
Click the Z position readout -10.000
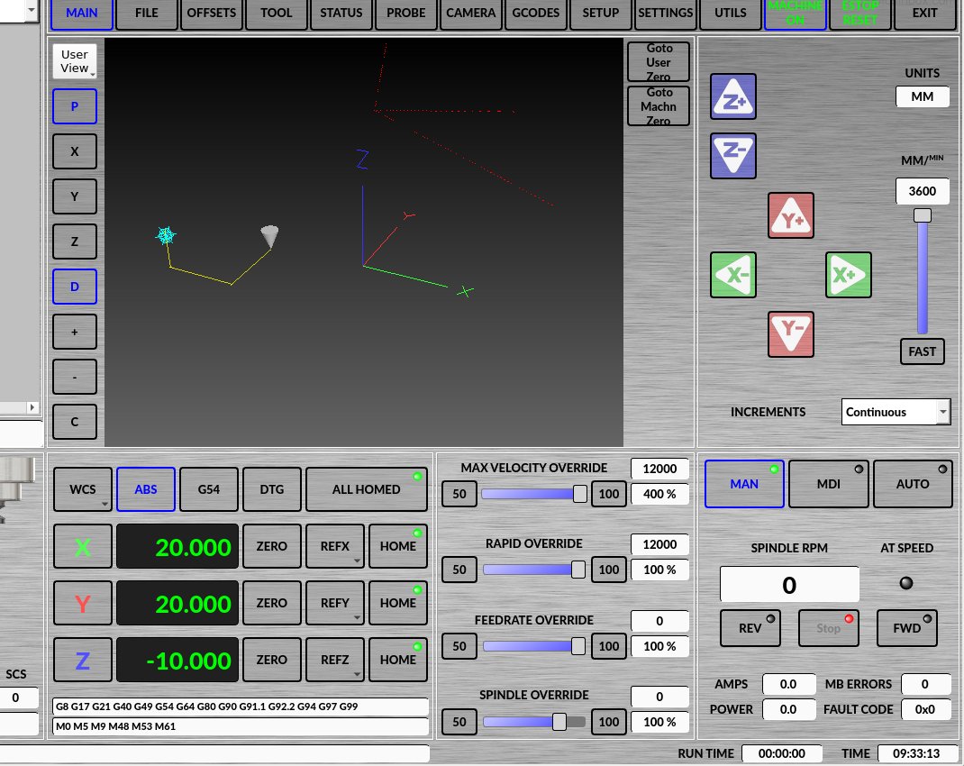point(177,660)
